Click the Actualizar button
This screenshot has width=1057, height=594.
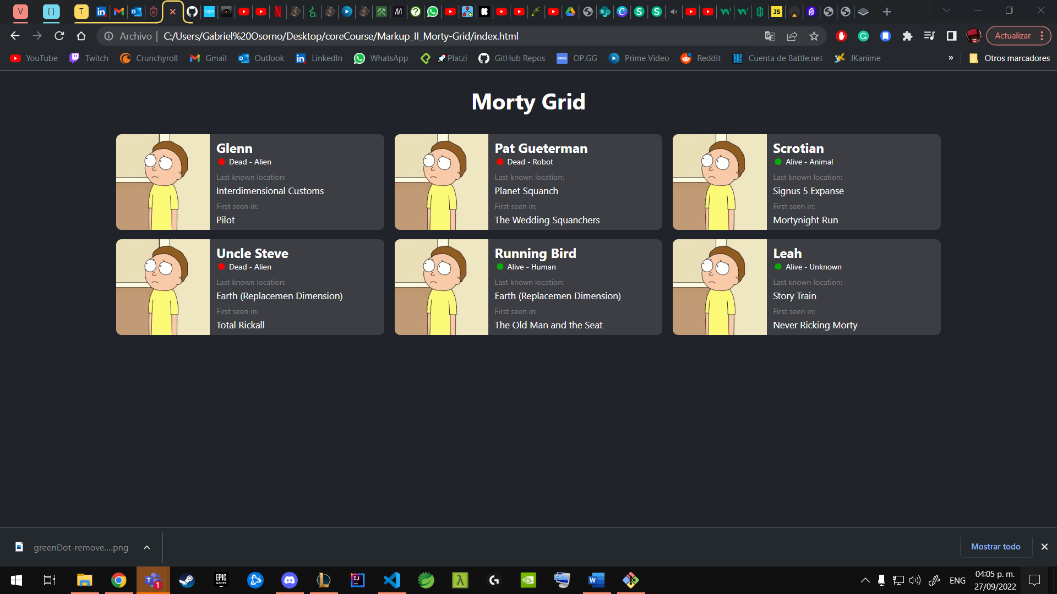[x=1012, y=35]
